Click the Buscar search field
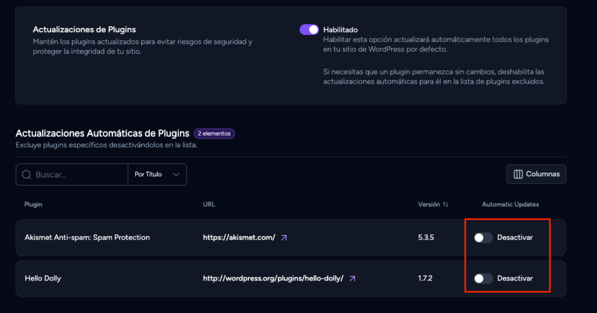This screenshot has height=313, width=597. click(72, 175)
